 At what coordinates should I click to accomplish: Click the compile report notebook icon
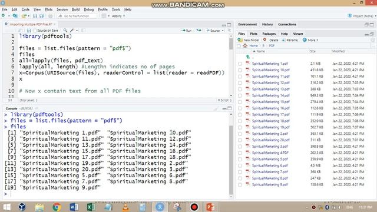(83, 30)
